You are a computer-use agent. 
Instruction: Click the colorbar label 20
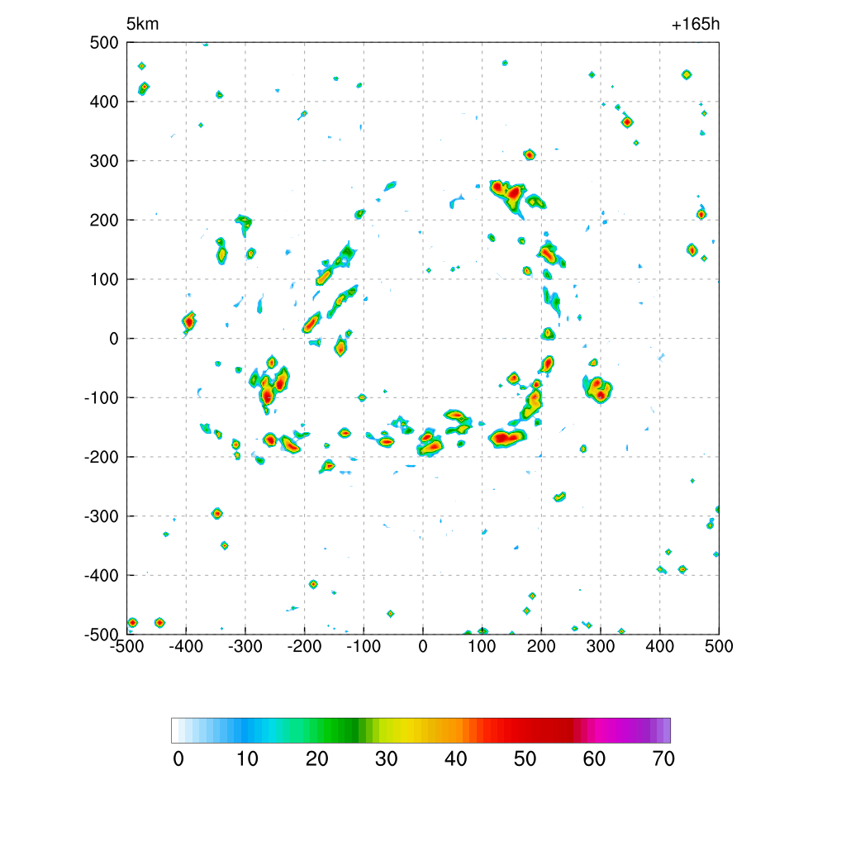click(316, 759)
